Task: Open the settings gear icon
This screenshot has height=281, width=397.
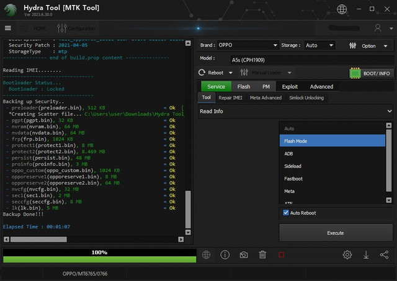Action: pos(347,255)
